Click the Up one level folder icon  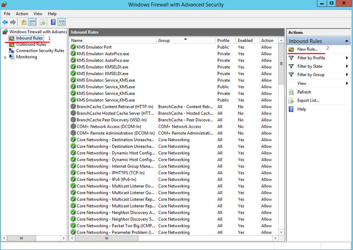(24, 22)
